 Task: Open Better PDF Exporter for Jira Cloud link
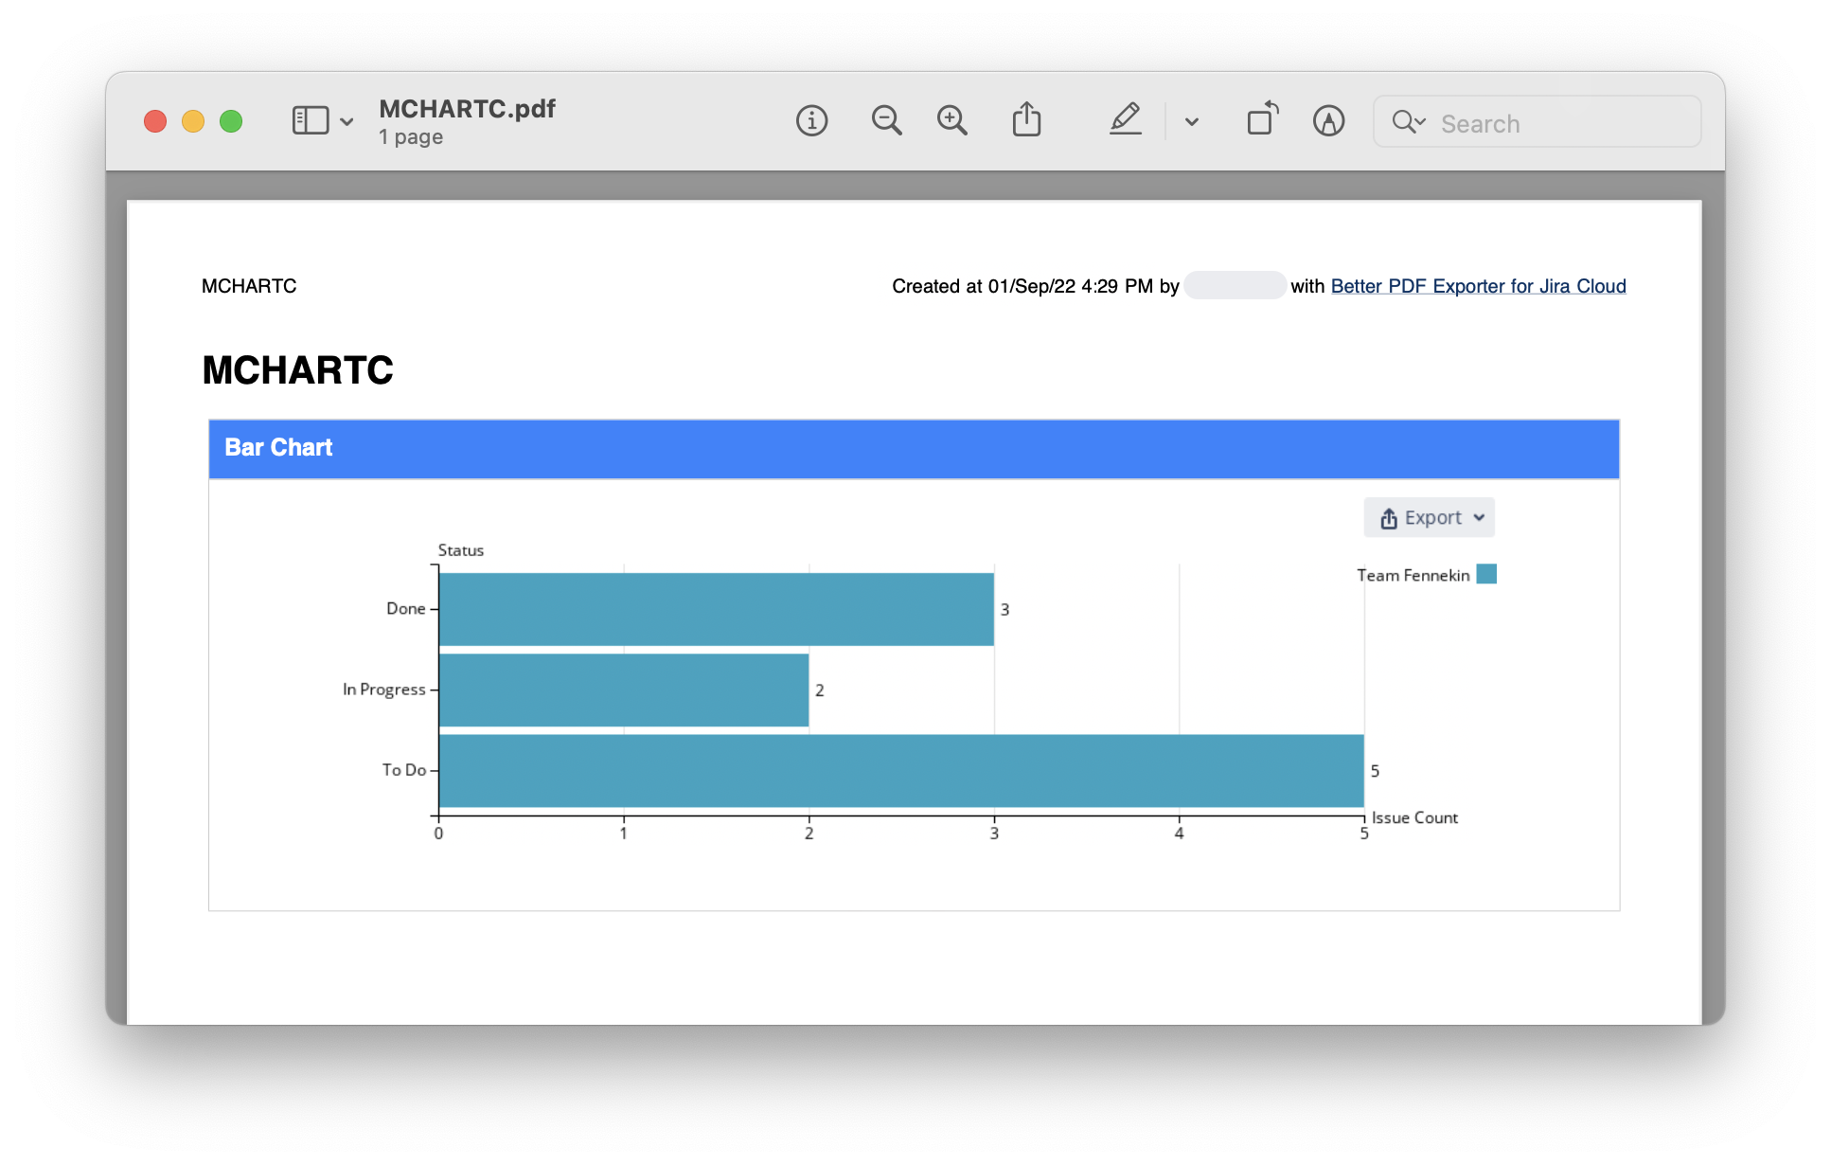click(1477, 286)
